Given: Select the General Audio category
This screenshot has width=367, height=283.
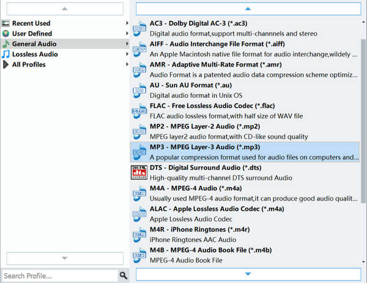Looking at the screenshot, I should [65, 44].
